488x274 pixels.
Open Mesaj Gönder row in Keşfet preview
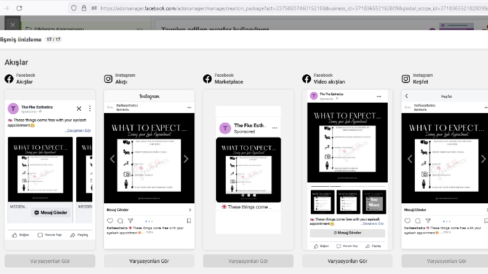(x=445, y=210)
